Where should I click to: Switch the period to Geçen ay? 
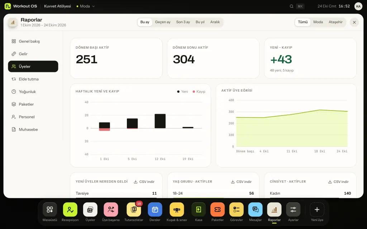(163, 22)
